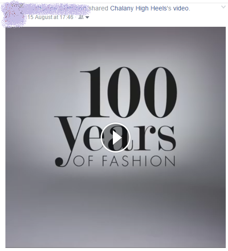228x251 pixels.
Task: Play the 100 Years of Fashion video
Action: tap(116, 138)
